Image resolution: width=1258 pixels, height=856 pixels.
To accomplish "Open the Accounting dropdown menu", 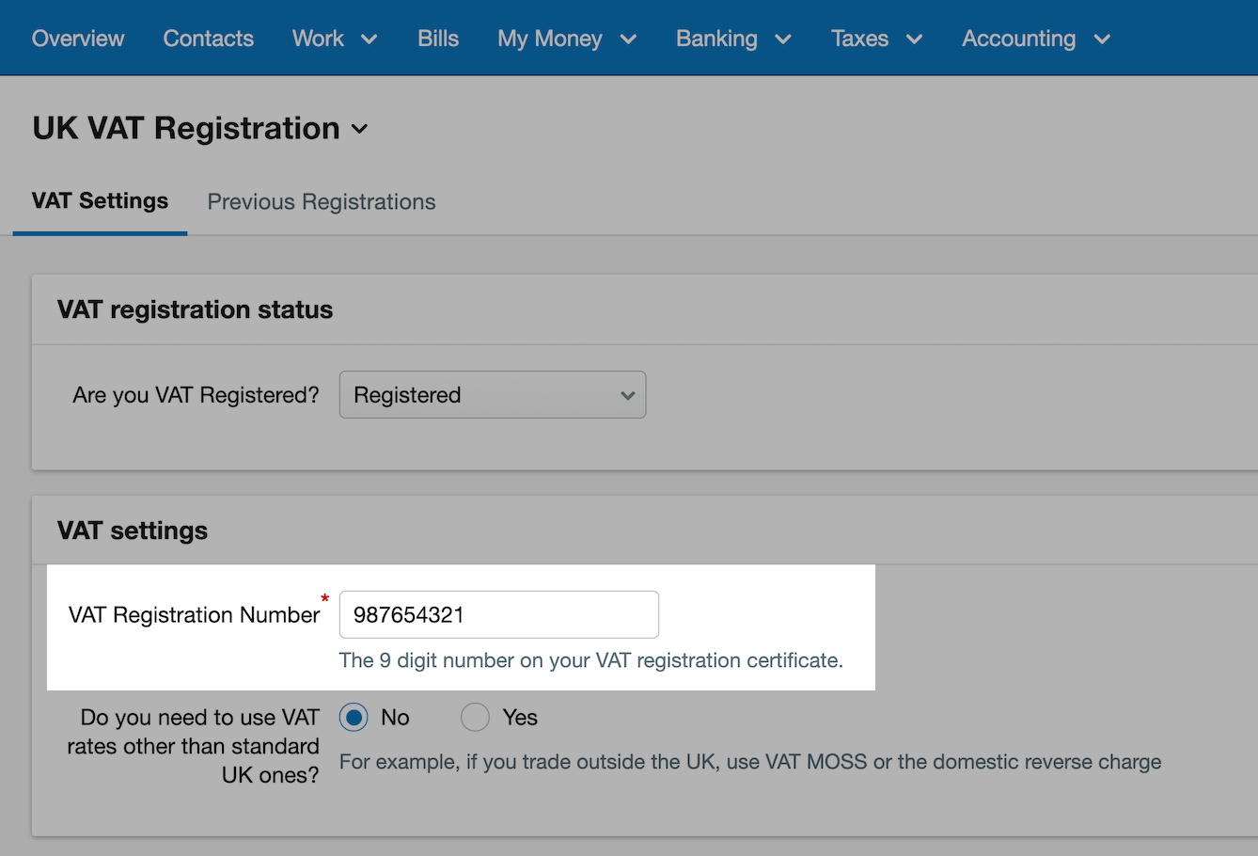I will coord(1034,39).
